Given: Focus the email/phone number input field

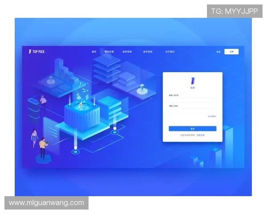Looking at the screenshot, I should point(193,100).
